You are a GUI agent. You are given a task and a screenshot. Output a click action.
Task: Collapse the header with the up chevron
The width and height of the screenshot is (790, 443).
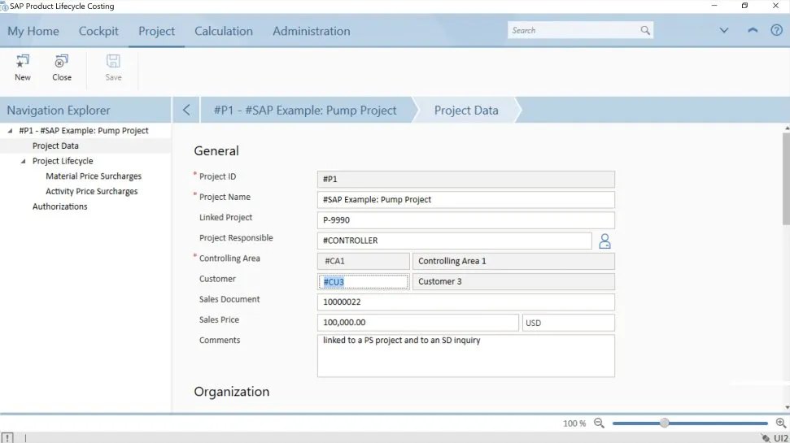[x=752, y=31]
